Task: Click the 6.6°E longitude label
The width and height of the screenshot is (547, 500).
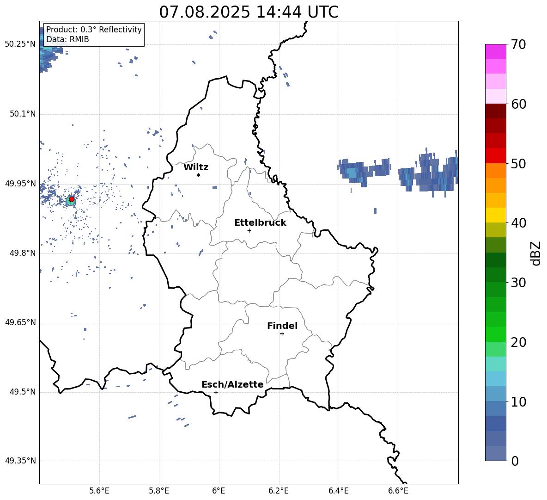Action: pyautogui.click(x=398, y=491)
